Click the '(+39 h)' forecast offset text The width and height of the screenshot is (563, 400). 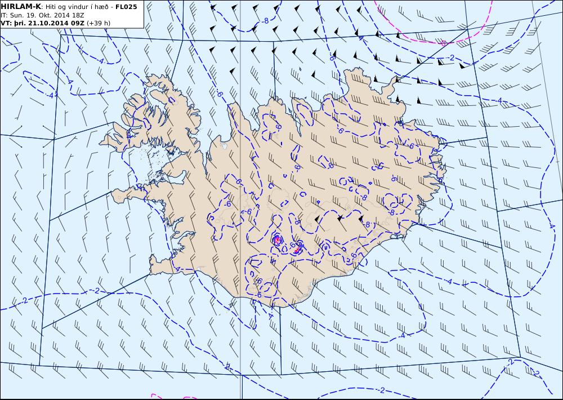[99, 23]
